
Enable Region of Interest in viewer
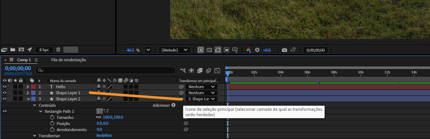coord(226,50)
